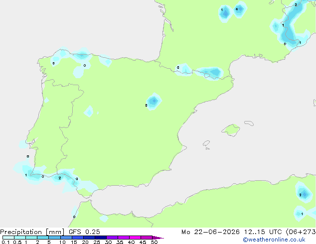The image size is (316, 244).
Task: Pick the 0.1–0.5 mm legend swatch
Action: point(8,238)
